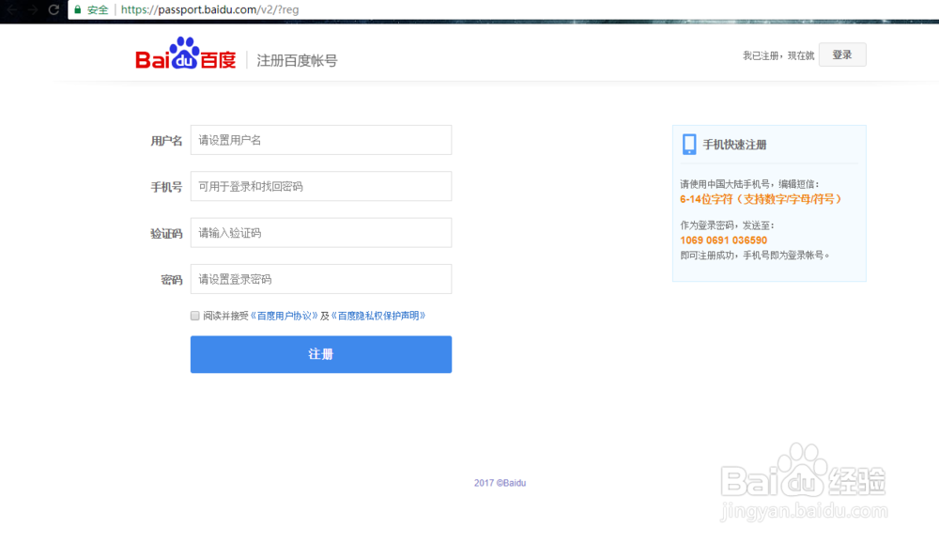Click the 手机快速注册 heading text
The width and height of the screenshot is (939, 543).
tap(735, 145)
